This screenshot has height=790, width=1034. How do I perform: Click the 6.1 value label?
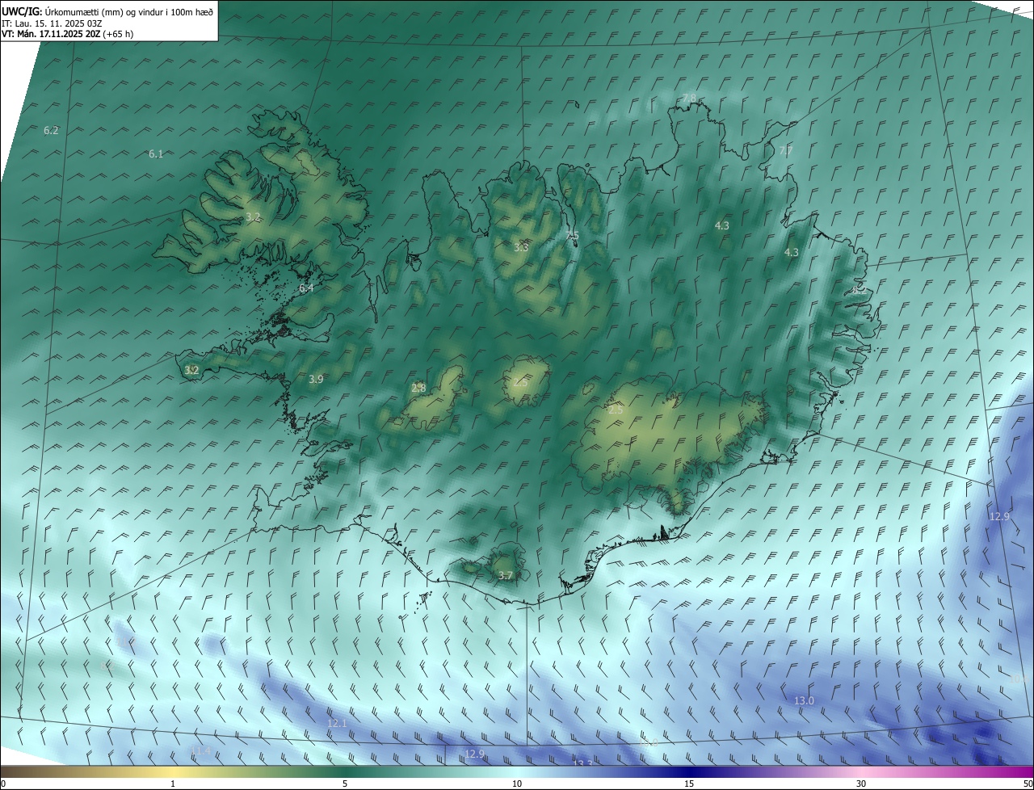tap(156, 153)
